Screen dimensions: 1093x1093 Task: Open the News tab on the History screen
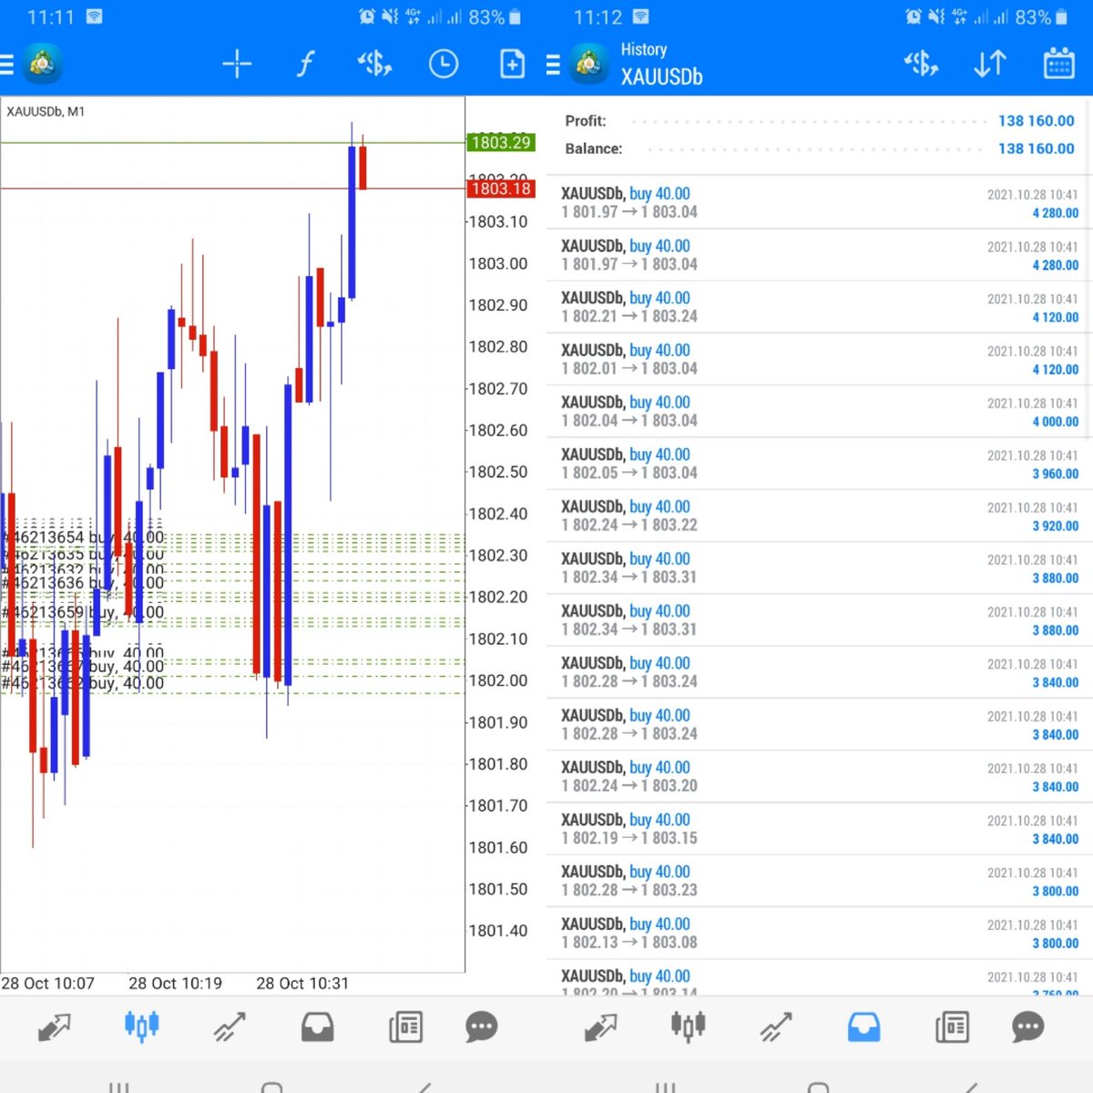coord(951,1027)
